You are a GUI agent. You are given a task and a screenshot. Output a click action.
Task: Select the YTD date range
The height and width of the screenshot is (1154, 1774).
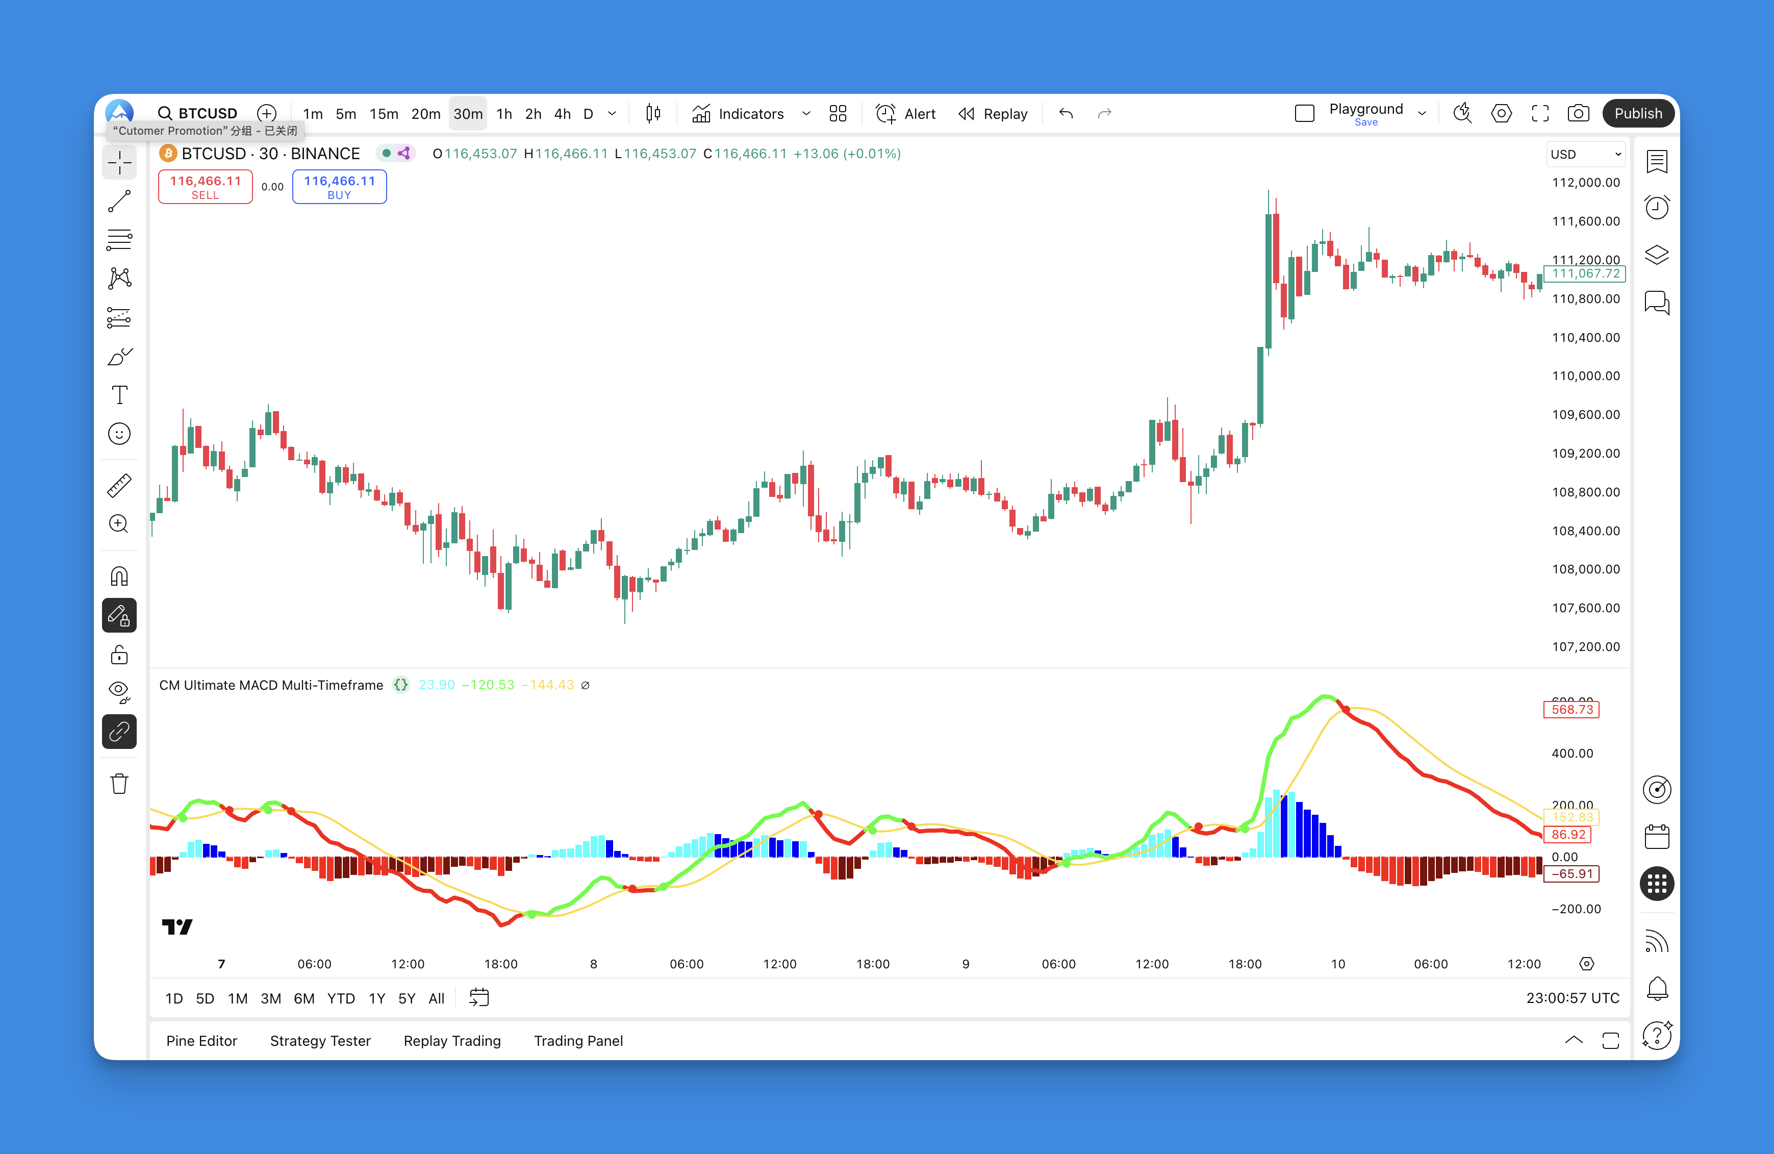(x=341, y=998)
